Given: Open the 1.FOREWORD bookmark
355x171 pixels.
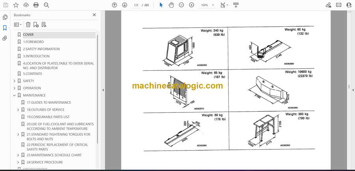Looking at the screenshot, I should [x=34, y=42].
